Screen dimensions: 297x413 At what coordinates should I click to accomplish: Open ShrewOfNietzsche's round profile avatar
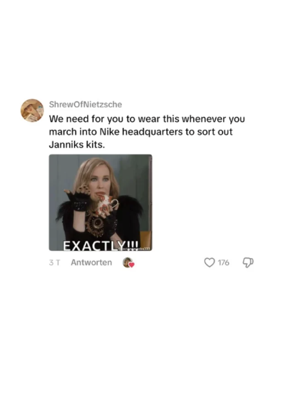(32, 110)
